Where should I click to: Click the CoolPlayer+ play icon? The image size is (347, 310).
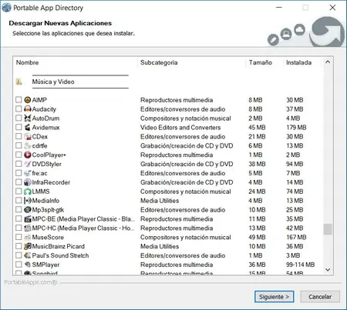[28, 155]
